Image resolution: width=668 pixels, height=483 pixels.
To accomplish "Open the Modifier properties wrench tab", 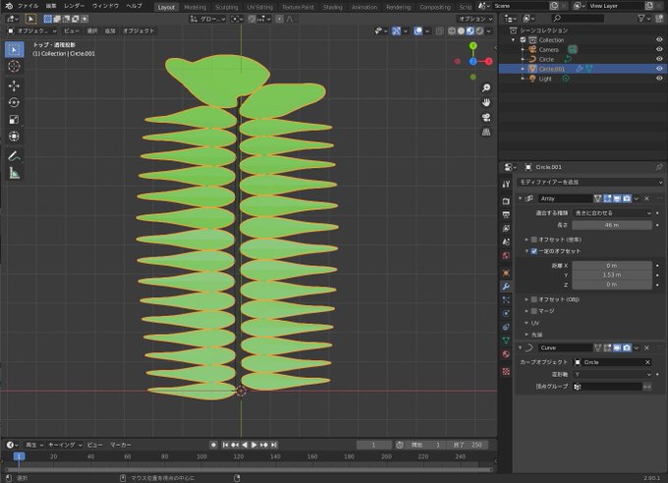I will click(x=506, y=287).
